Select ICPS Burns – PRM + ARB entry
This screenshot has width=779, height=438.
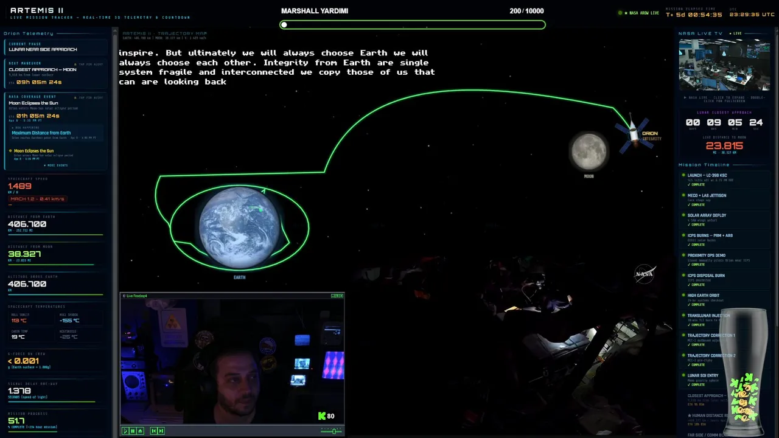[x=724, y=240]
